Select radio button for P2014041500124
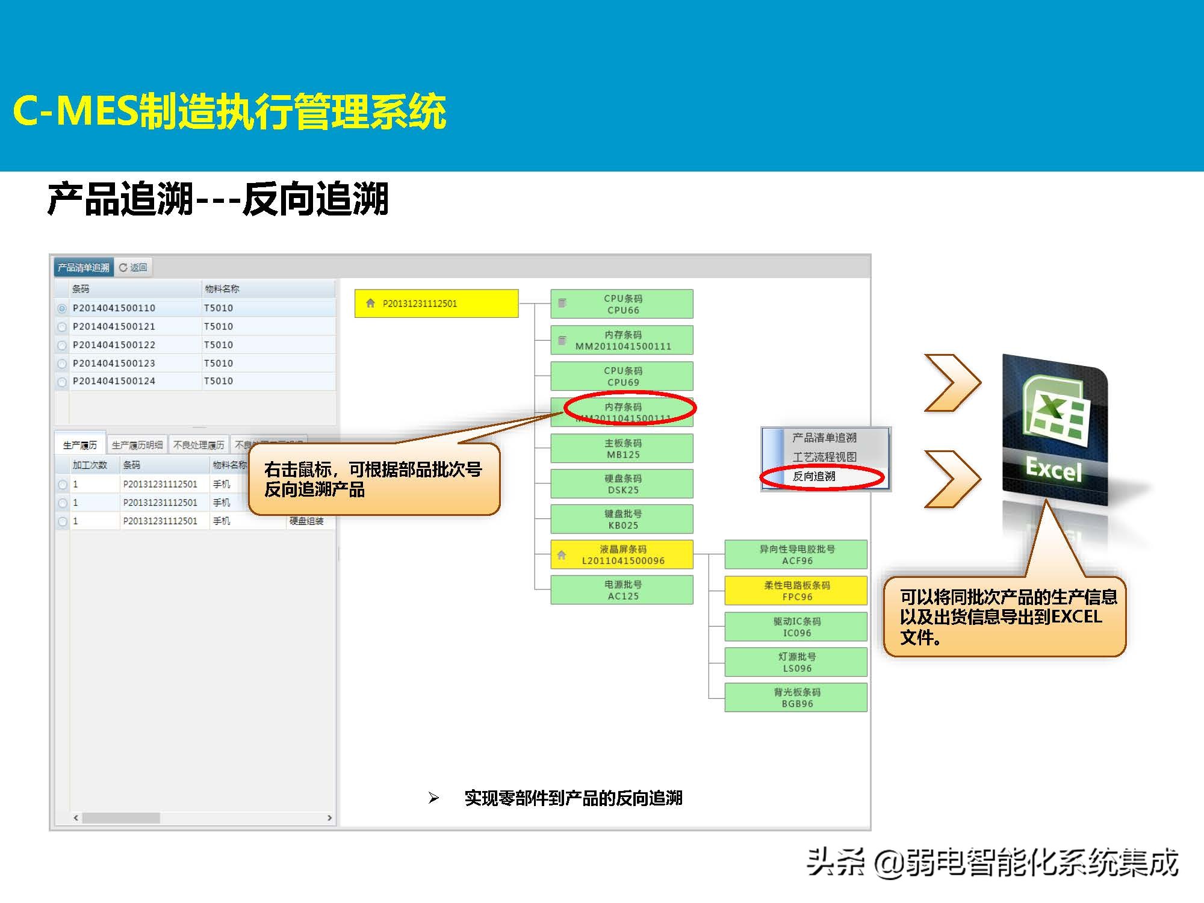 [62, 382]
